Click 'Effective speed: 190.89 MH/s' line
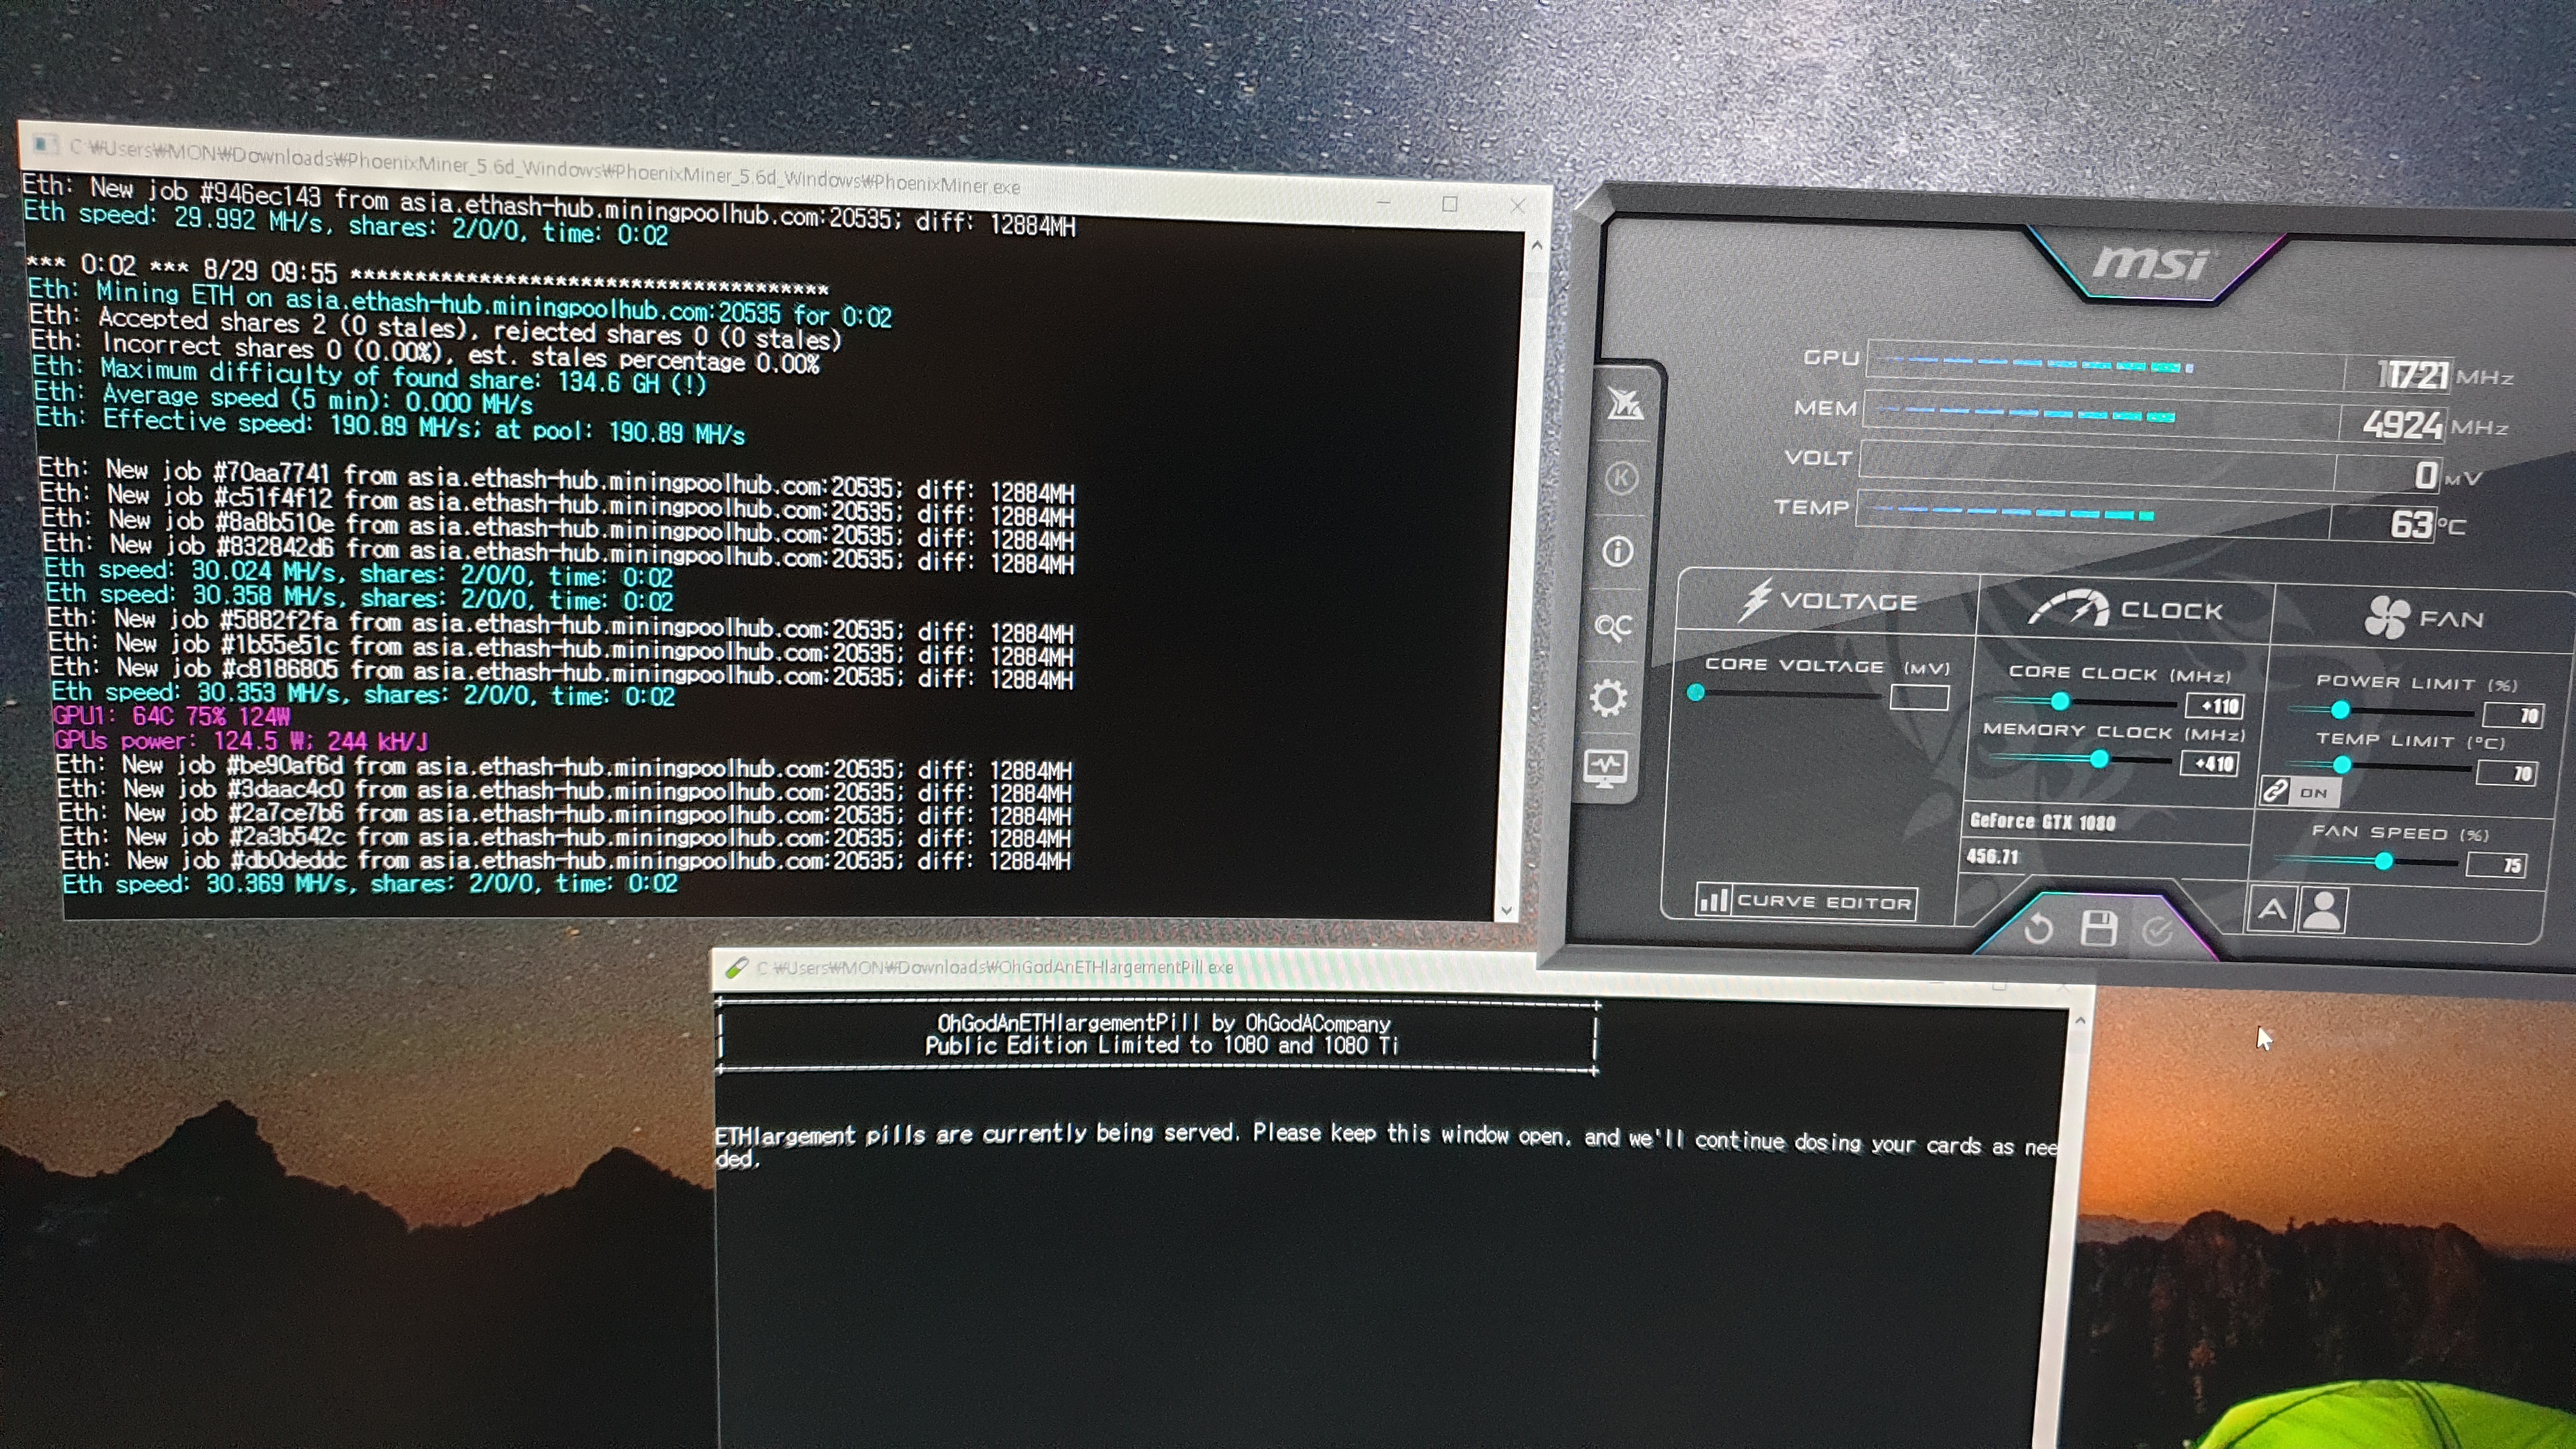The height and width of the screenshot is (1449, 2576). tap(390, 426)
